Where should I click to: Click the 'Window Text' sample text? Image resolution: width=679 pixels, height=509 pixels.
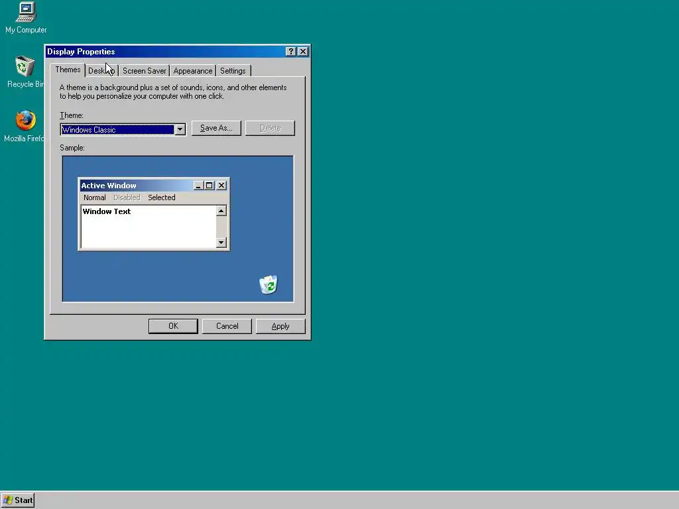107,211
